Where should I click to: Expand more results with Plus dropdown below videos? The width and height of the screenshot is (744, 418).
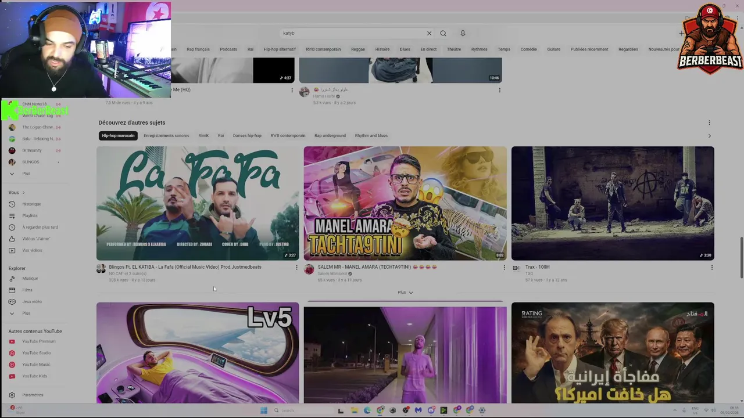pos(405,292)
